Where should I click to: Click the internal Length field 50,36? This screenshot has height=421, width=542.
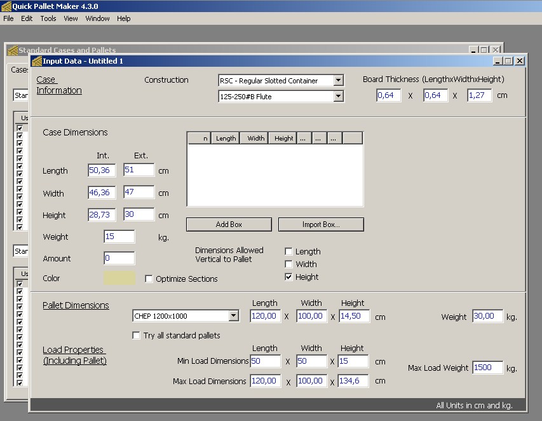(x=102, y=170)
